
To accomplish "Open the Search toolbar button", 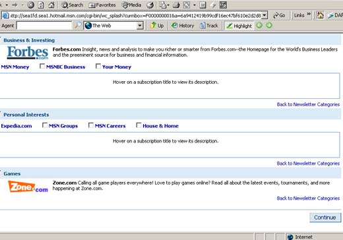I will pos(73,5).
